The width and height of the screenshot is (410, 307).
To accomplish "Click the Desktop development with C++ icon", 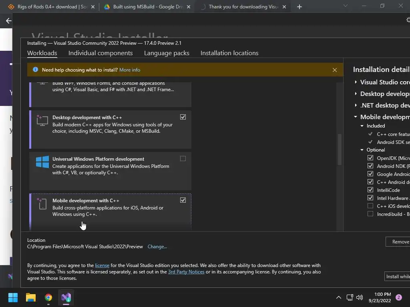I will pos(42,120).
